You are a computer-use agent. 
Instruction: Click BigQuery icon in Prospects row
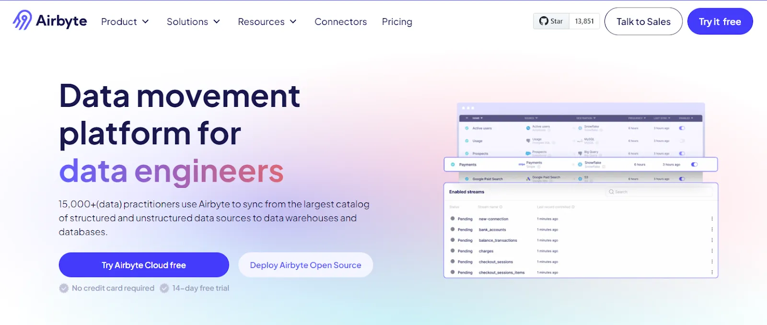(x=580, y=153)
